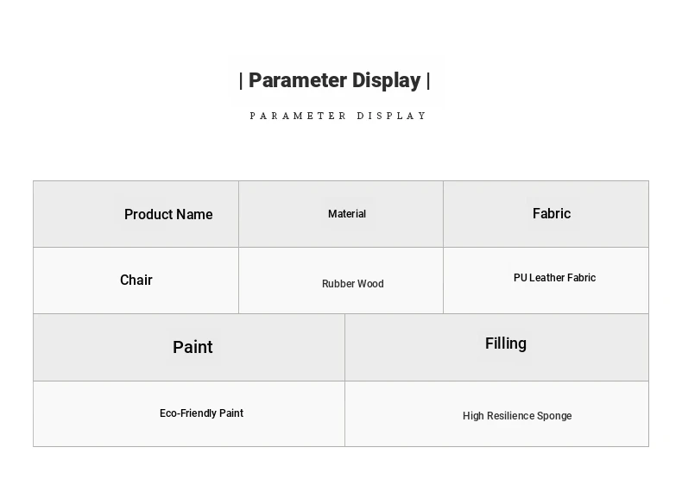This screenshot has width=682, height=479.
Task: Click the vertical bar before the heading
Action: click(x=242, y=81)
